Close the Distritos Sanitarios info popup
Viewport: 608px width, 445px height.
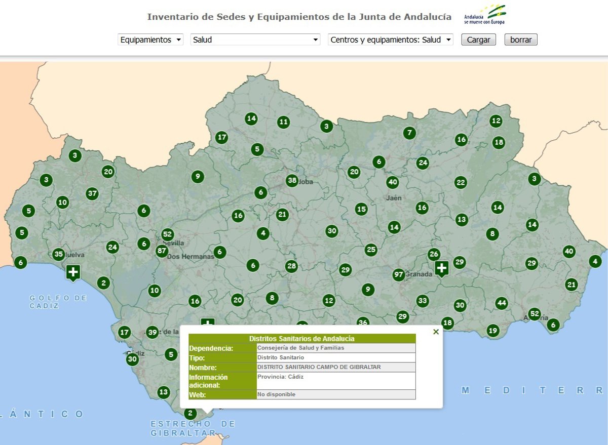click(436, 332)
